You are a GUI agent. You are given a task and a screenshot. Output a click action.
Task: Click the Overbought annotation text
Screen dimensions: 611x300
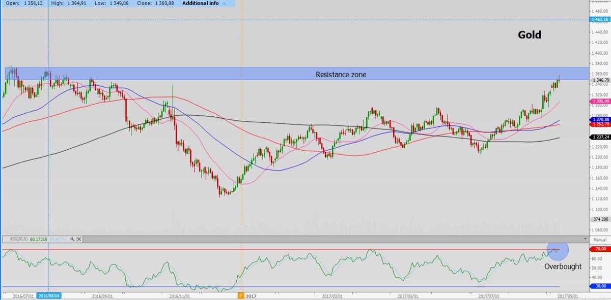pyautogui.click(x=563, y=266)
